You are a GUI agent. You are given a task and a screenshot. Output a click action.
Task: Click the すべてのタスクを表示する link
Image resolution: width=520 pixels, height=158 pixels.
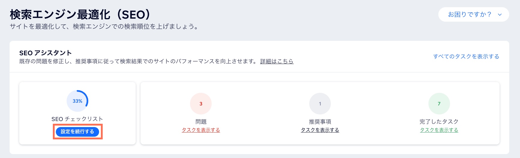point(466,56)
